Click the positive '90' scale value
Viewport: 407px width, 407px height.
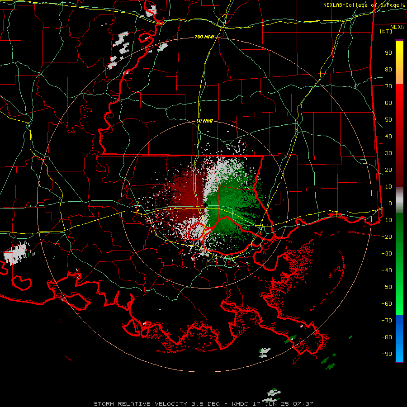pyautogui.click(x=388, y=53)
